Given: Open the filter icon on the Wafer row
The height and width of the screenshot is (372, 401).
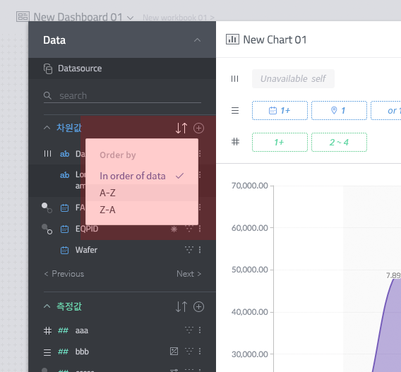Looking at the screenshot, I should click(x=189, y=250).
